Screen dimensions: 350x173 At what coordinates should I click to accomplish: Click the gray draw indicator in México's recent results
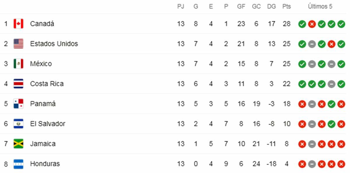click(x=311, y=64)
